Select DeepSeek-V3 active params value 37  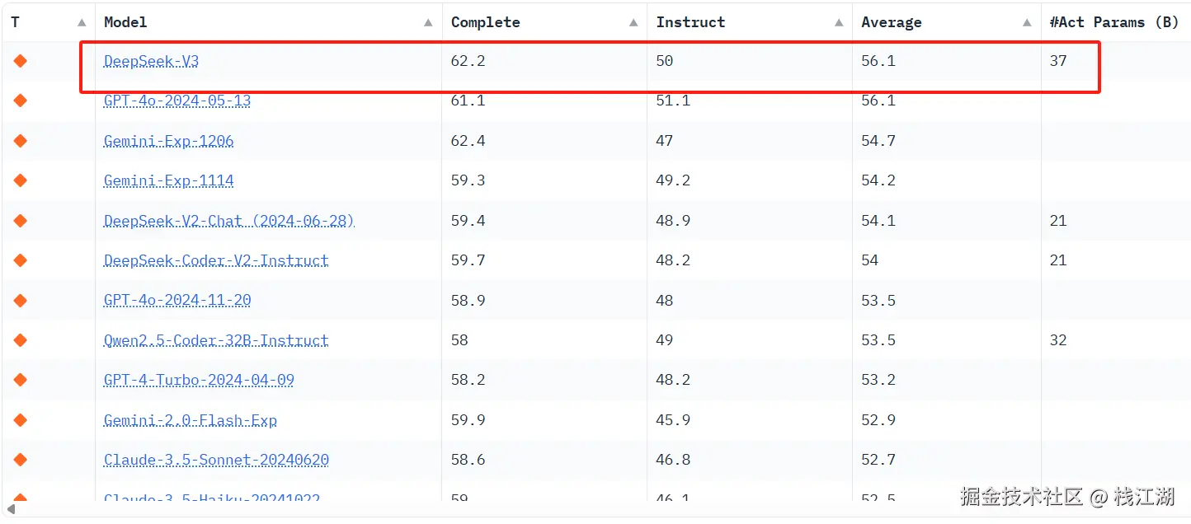[x=1058, y=61]
